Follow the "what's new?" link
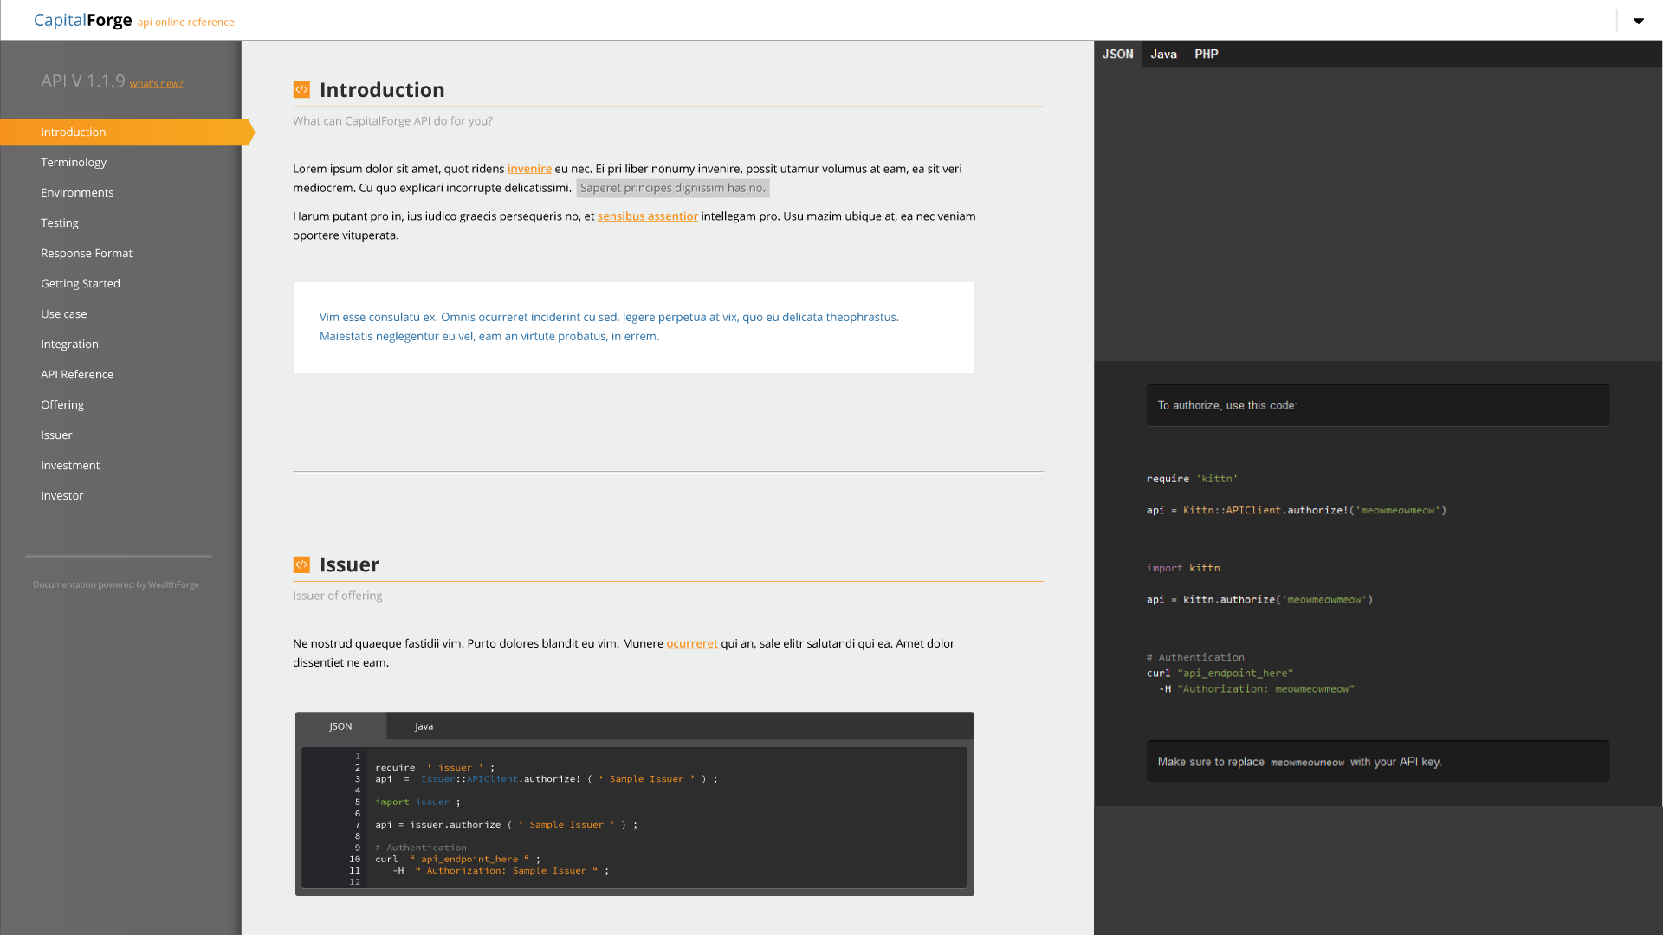 (156, 84)
